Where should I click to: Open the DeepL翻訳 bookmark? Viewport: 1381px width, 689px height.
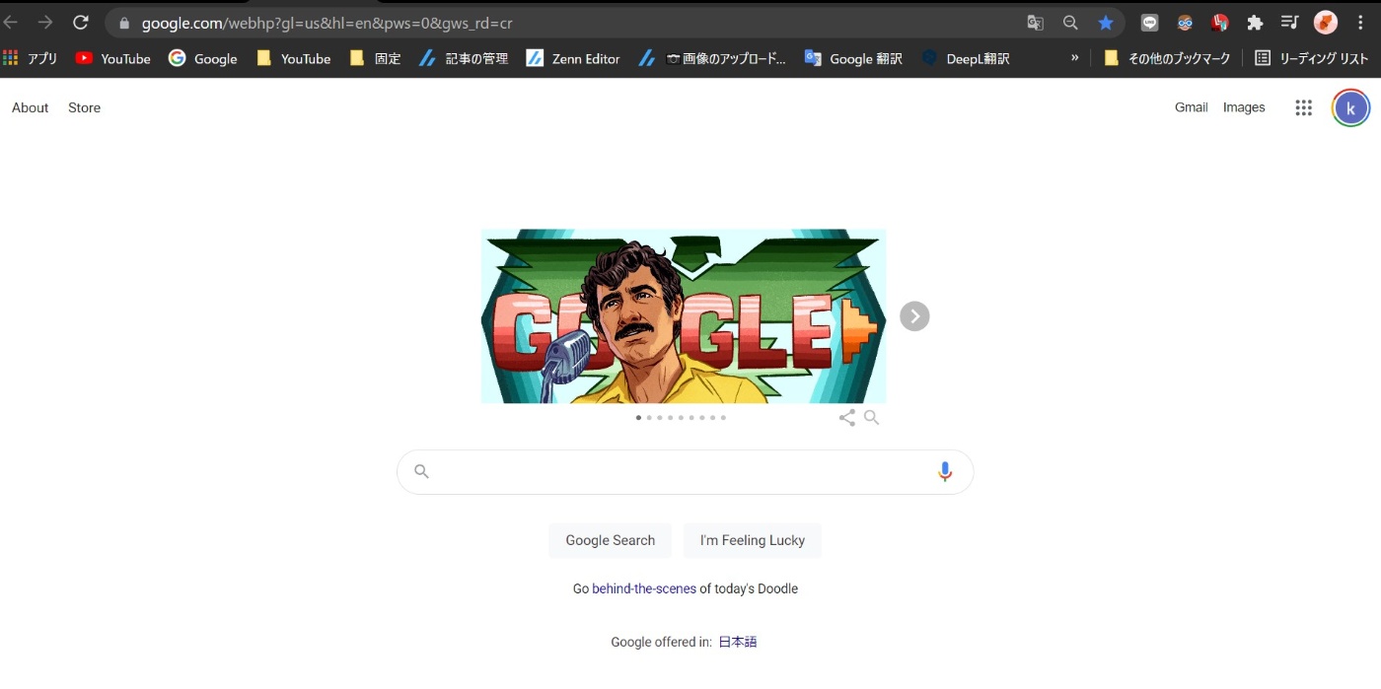966,58
